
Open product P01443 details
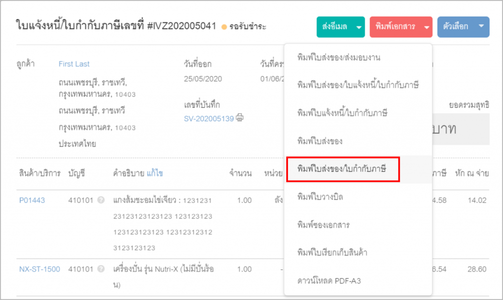pyautogui.click(x=32, y=200)
